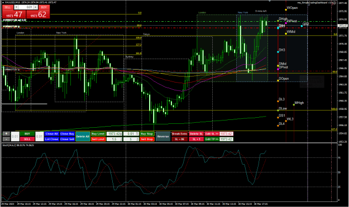Click the DOpen level marker dot
The image size is (349, 207).
pyautogui.click(x=278, y=80)
